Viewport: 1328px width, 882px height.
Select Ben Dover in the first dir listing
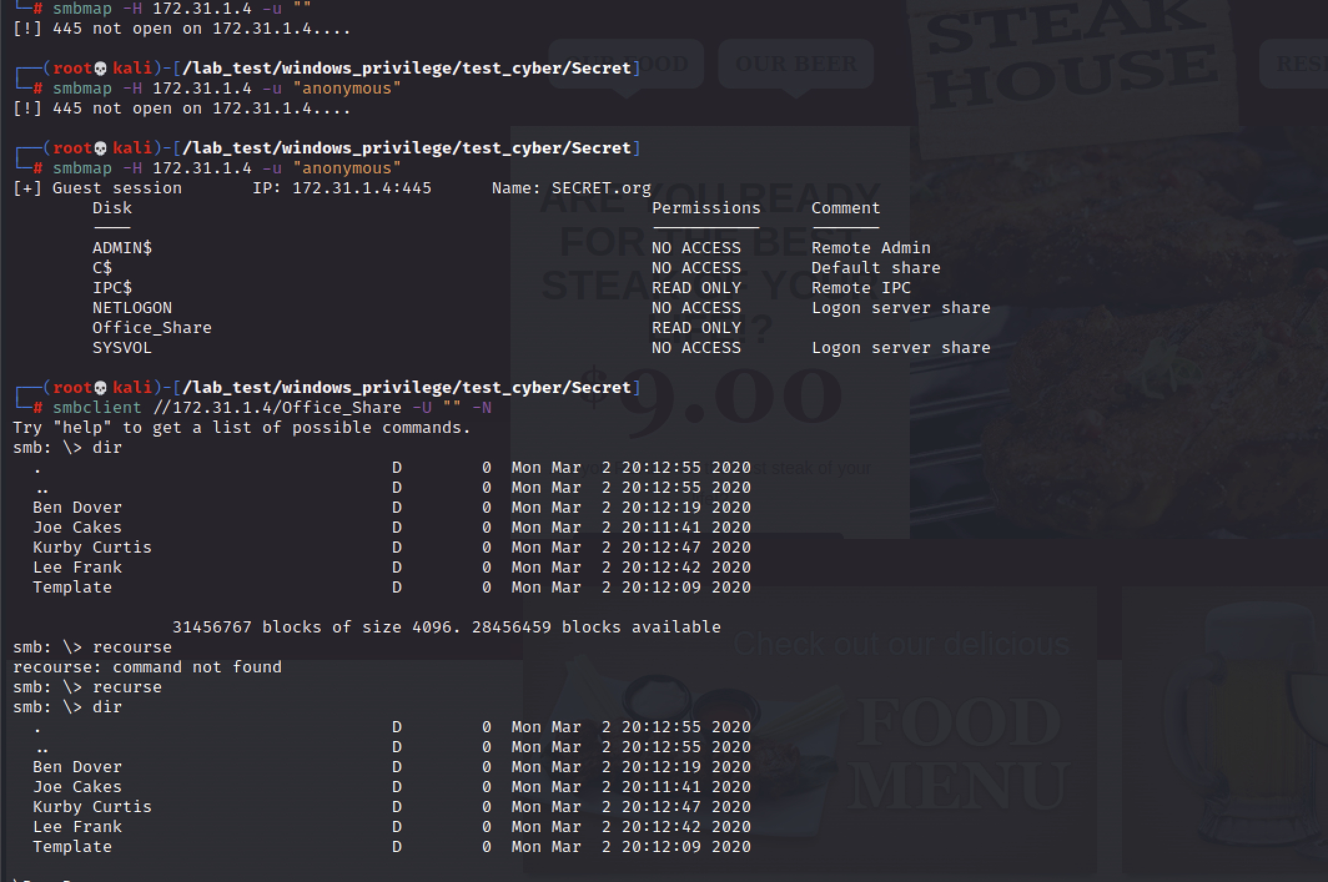point(77,508)
